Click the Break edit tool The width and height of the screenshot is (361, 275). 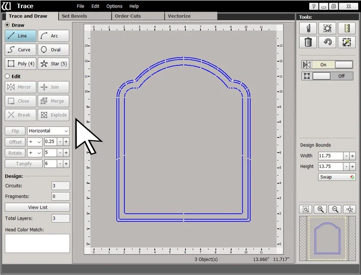click(20, 115)
